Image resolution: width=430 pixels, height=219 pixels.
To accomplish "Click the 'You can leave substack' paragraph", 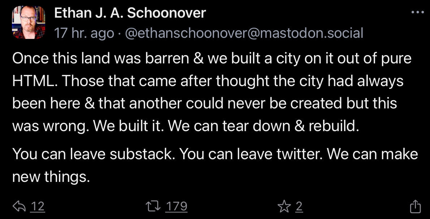I will pyautogui.click(x=215, y=154).
